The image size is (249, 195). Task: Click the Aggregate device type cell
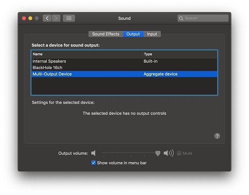[x=160, y=74]
